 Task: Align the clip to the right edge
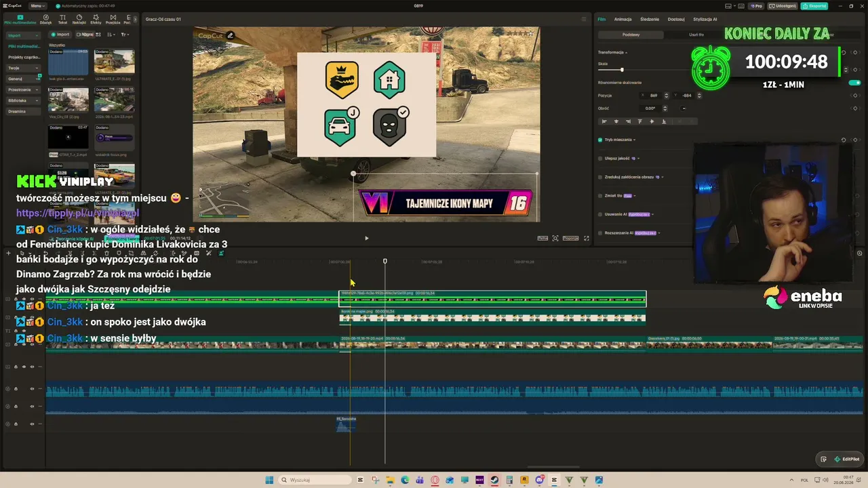point(628,121)
